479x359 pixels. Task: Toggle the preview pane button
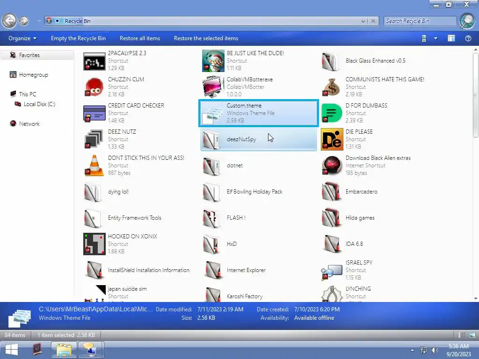pos(451,38)
